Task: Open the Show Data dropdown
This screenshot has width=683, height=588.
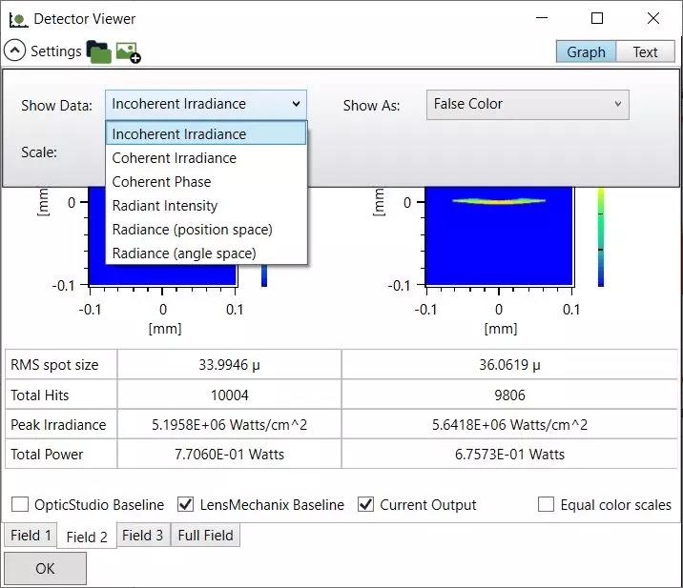Action: pos(206,105)
